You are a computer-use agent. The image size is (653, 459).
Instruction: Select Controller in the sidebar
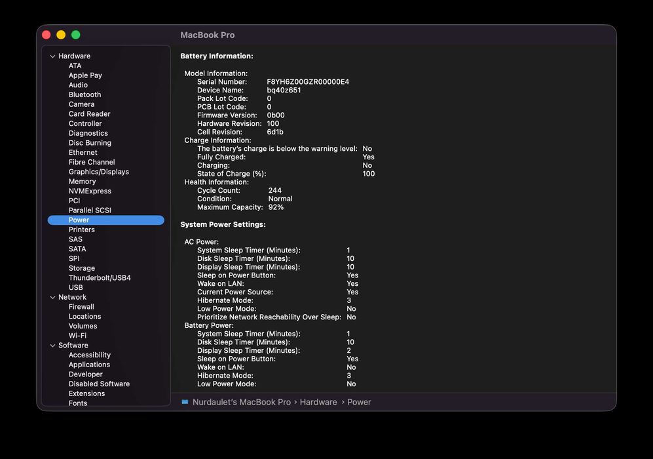click(85, 123)
